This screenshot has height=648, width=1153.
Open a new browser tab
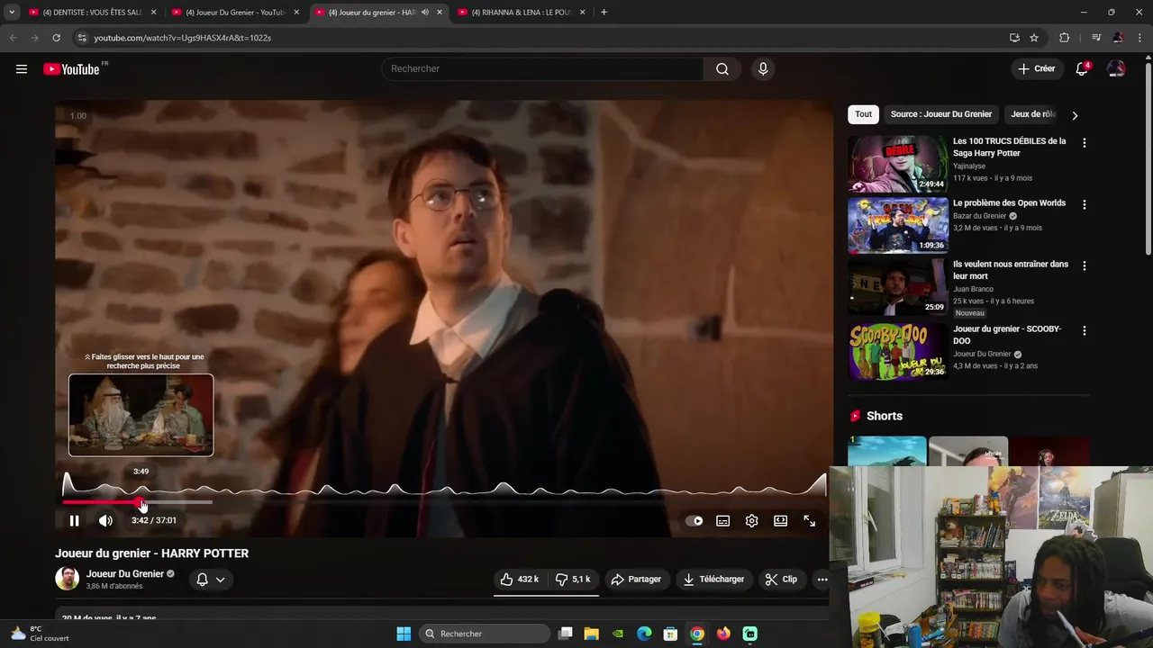pyautogui.click(x=604, y=13)
